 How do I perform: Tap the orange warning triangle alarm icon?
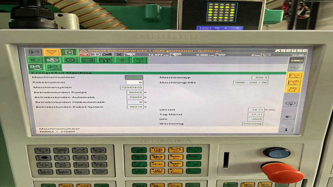click(x=51, y=52)
